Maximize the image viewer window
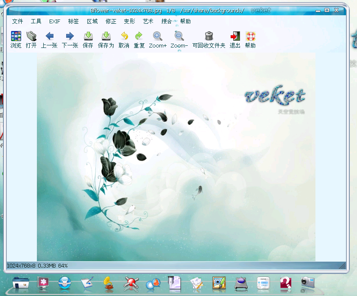The width and height of the screenshot is (357, 296). 327,10
